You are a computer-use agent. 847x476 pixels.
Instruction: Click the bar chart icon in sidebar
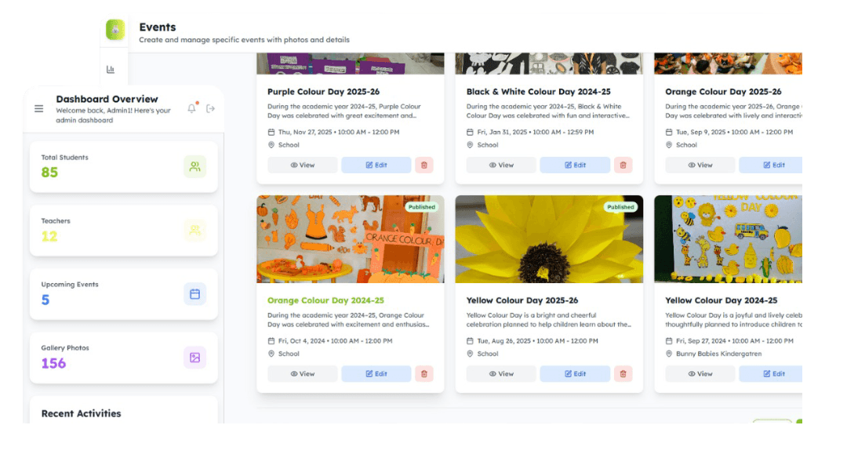coord(111,70)
